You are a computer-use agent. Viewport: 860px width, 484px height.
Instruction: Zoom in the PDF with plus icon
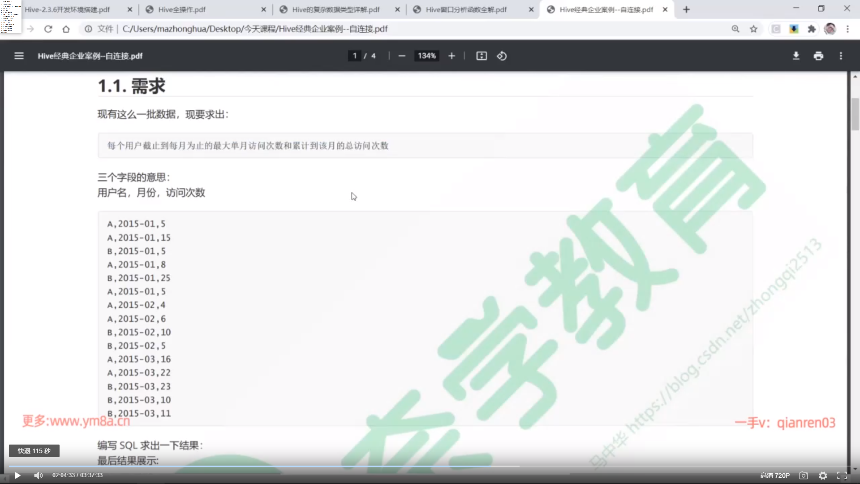tap(451, 56)
